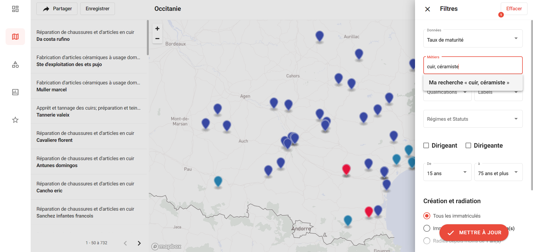Open the shapes categories sidebar icon

pos(15,64)
